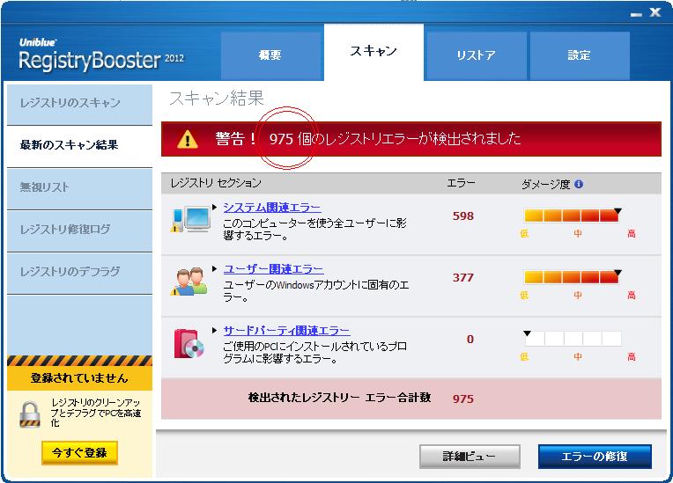
Task: Close the RegistryBooster window
Action: (x=655, y=12)
